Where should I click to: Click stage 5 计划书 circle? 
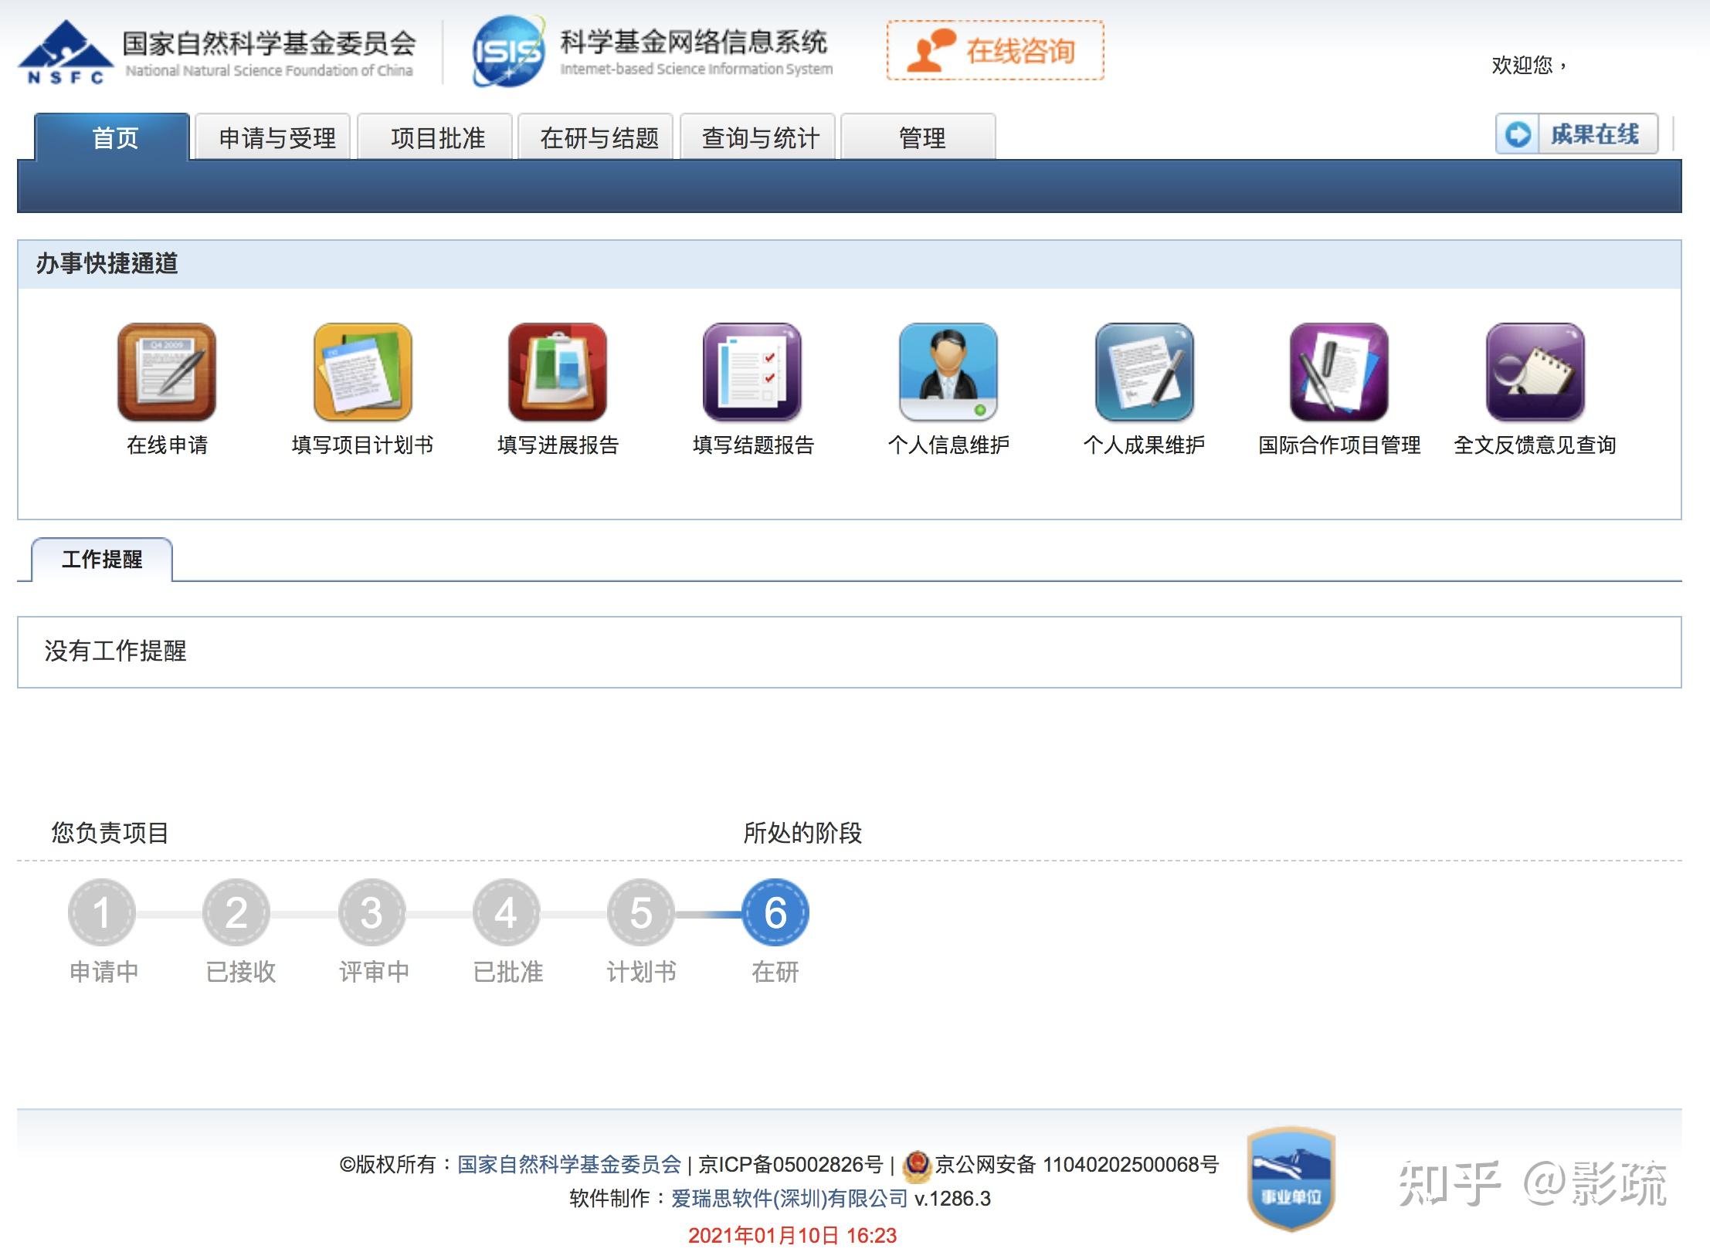[641, 912]
